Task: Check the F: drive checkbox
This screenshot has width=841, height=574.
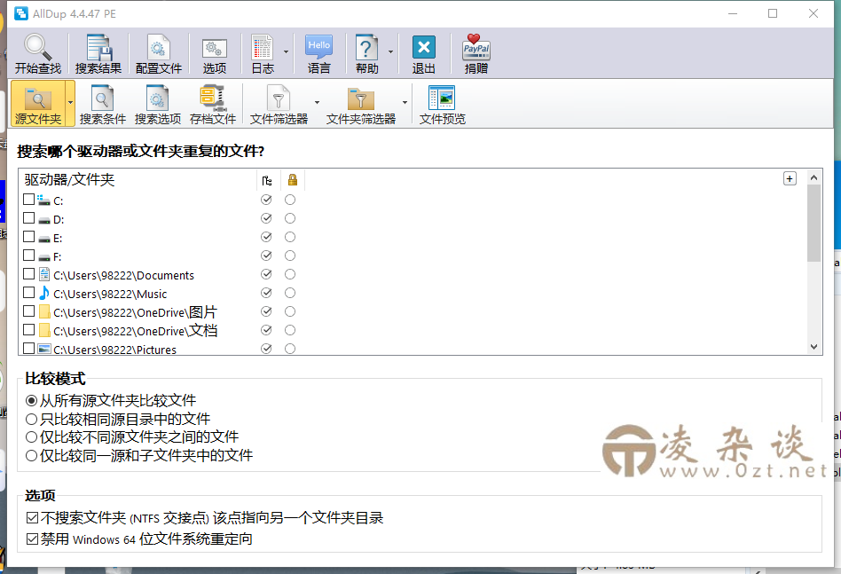Action: tap(29, 256)
